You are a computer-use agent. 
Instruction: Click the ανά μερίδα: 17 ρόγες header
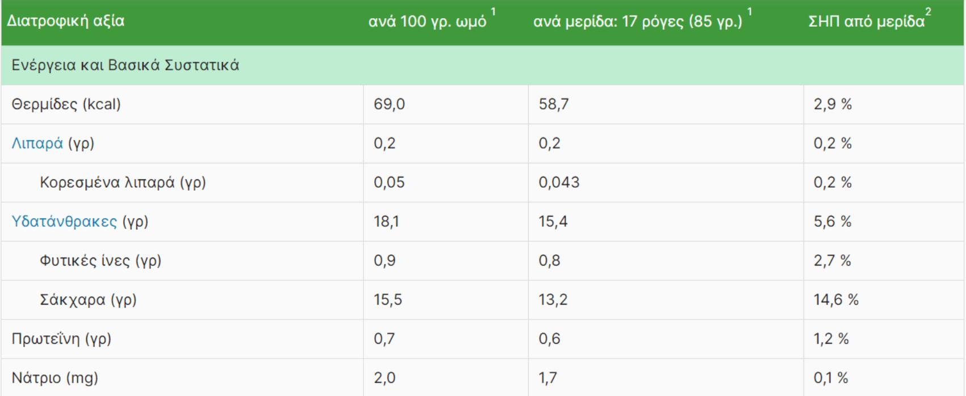pyautogui.click(x=637, y=22)
